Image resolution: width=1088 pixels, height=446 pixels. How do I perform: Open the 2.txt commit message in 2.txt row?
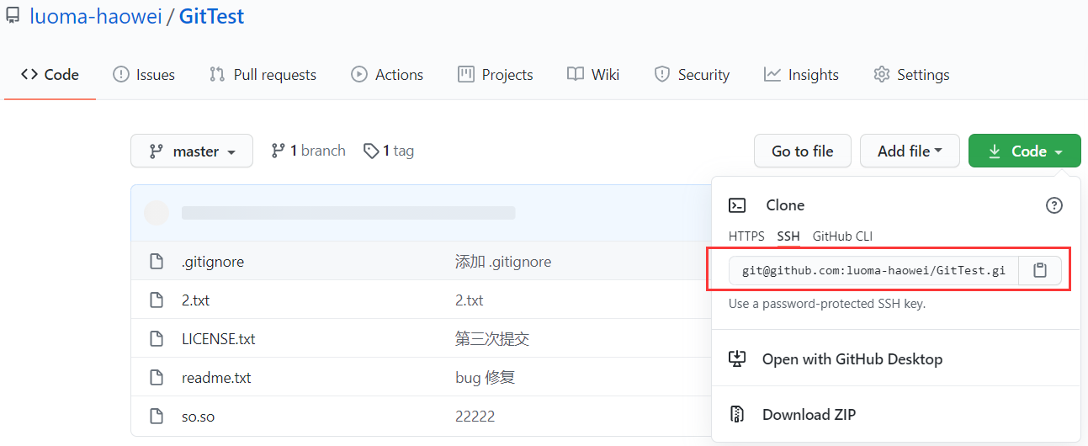pos(470,300)
